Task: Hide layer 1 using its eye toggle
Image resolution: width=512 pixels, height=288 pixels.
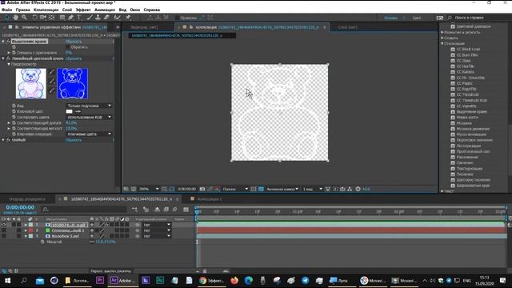Action: (3, 225)
